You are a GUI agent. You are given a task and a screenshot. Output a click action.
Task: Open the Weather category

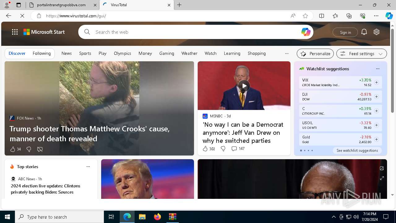(x=189, y=53)
